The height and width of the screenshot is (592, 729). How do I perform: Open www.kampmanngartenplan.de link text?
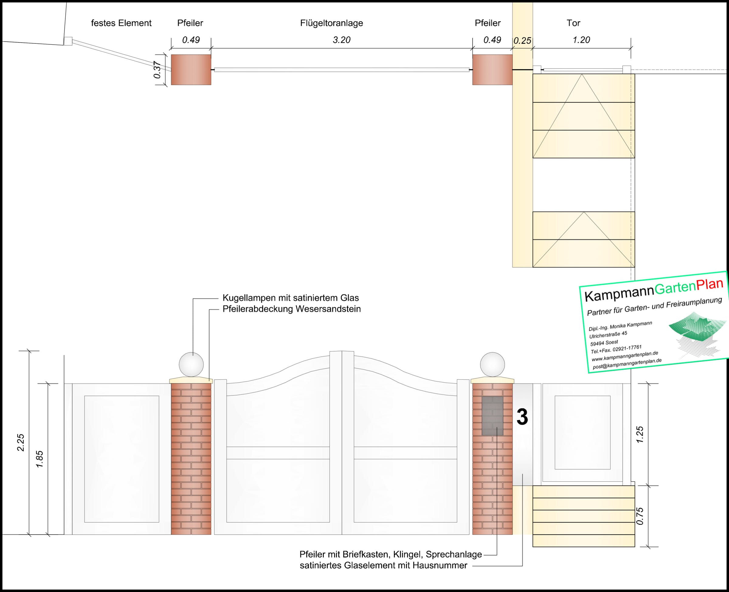click(x=625, y=356)
